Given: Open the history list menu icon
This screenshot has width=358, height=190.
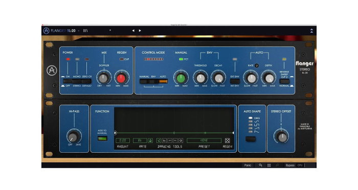Looking at the screenshot, I should (x=269, y=165).
